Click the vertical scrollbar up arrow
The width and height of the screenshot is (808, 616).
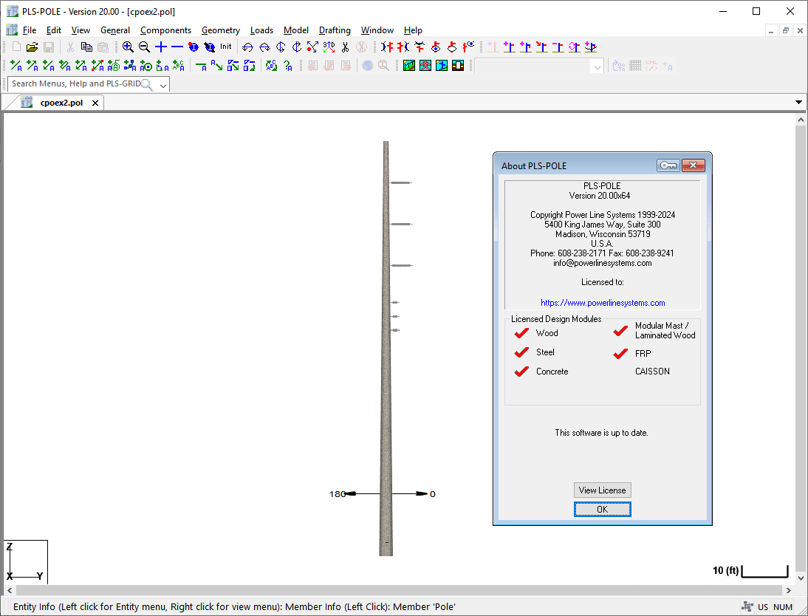click(x=801, y=120)
